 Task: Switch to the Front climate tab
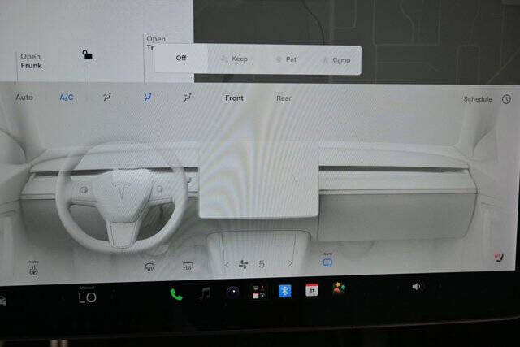234,98
